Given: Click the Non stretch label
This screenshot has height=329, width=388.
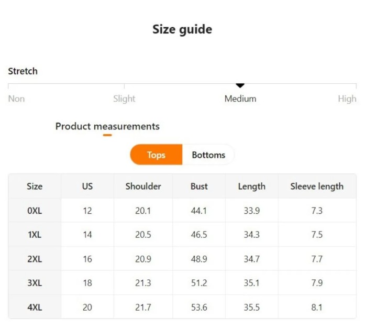Looking at the screenshot, I should (16, 98).
